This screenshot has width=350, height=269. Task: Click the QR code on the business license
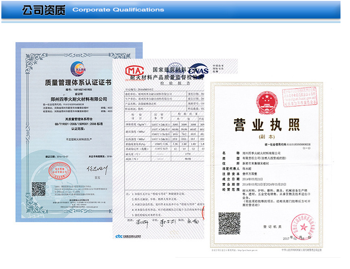point(229,223)
